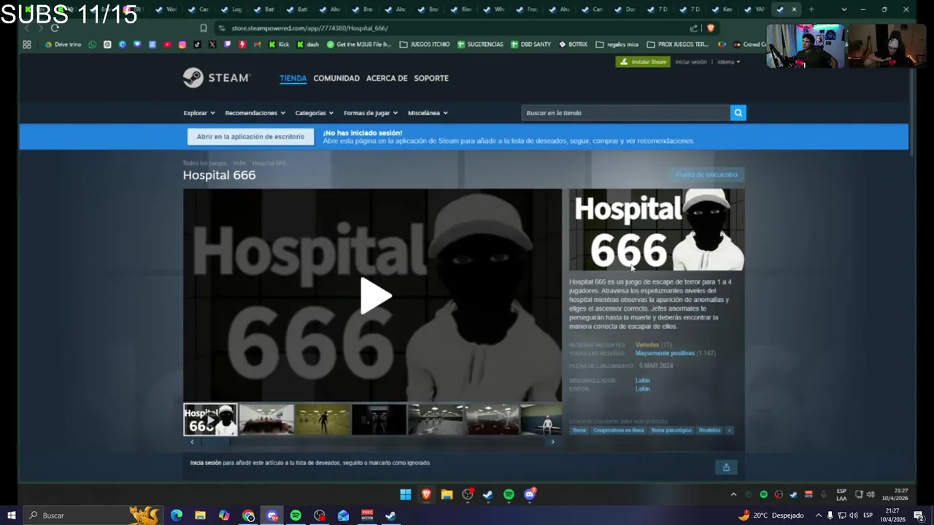Click the plus button after tags
This screenshot has width=934, height=525.
tap(729, 430)
